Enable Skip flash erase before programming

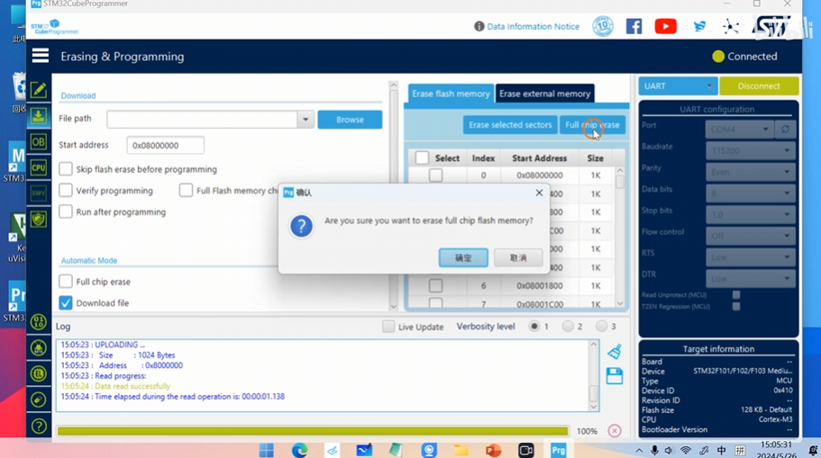(x=66, y=169)
